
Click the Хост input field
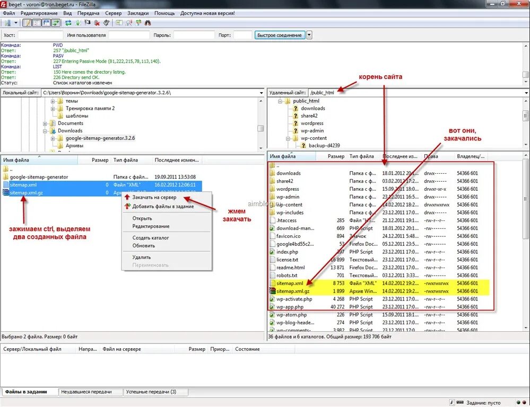coord(40,35)
